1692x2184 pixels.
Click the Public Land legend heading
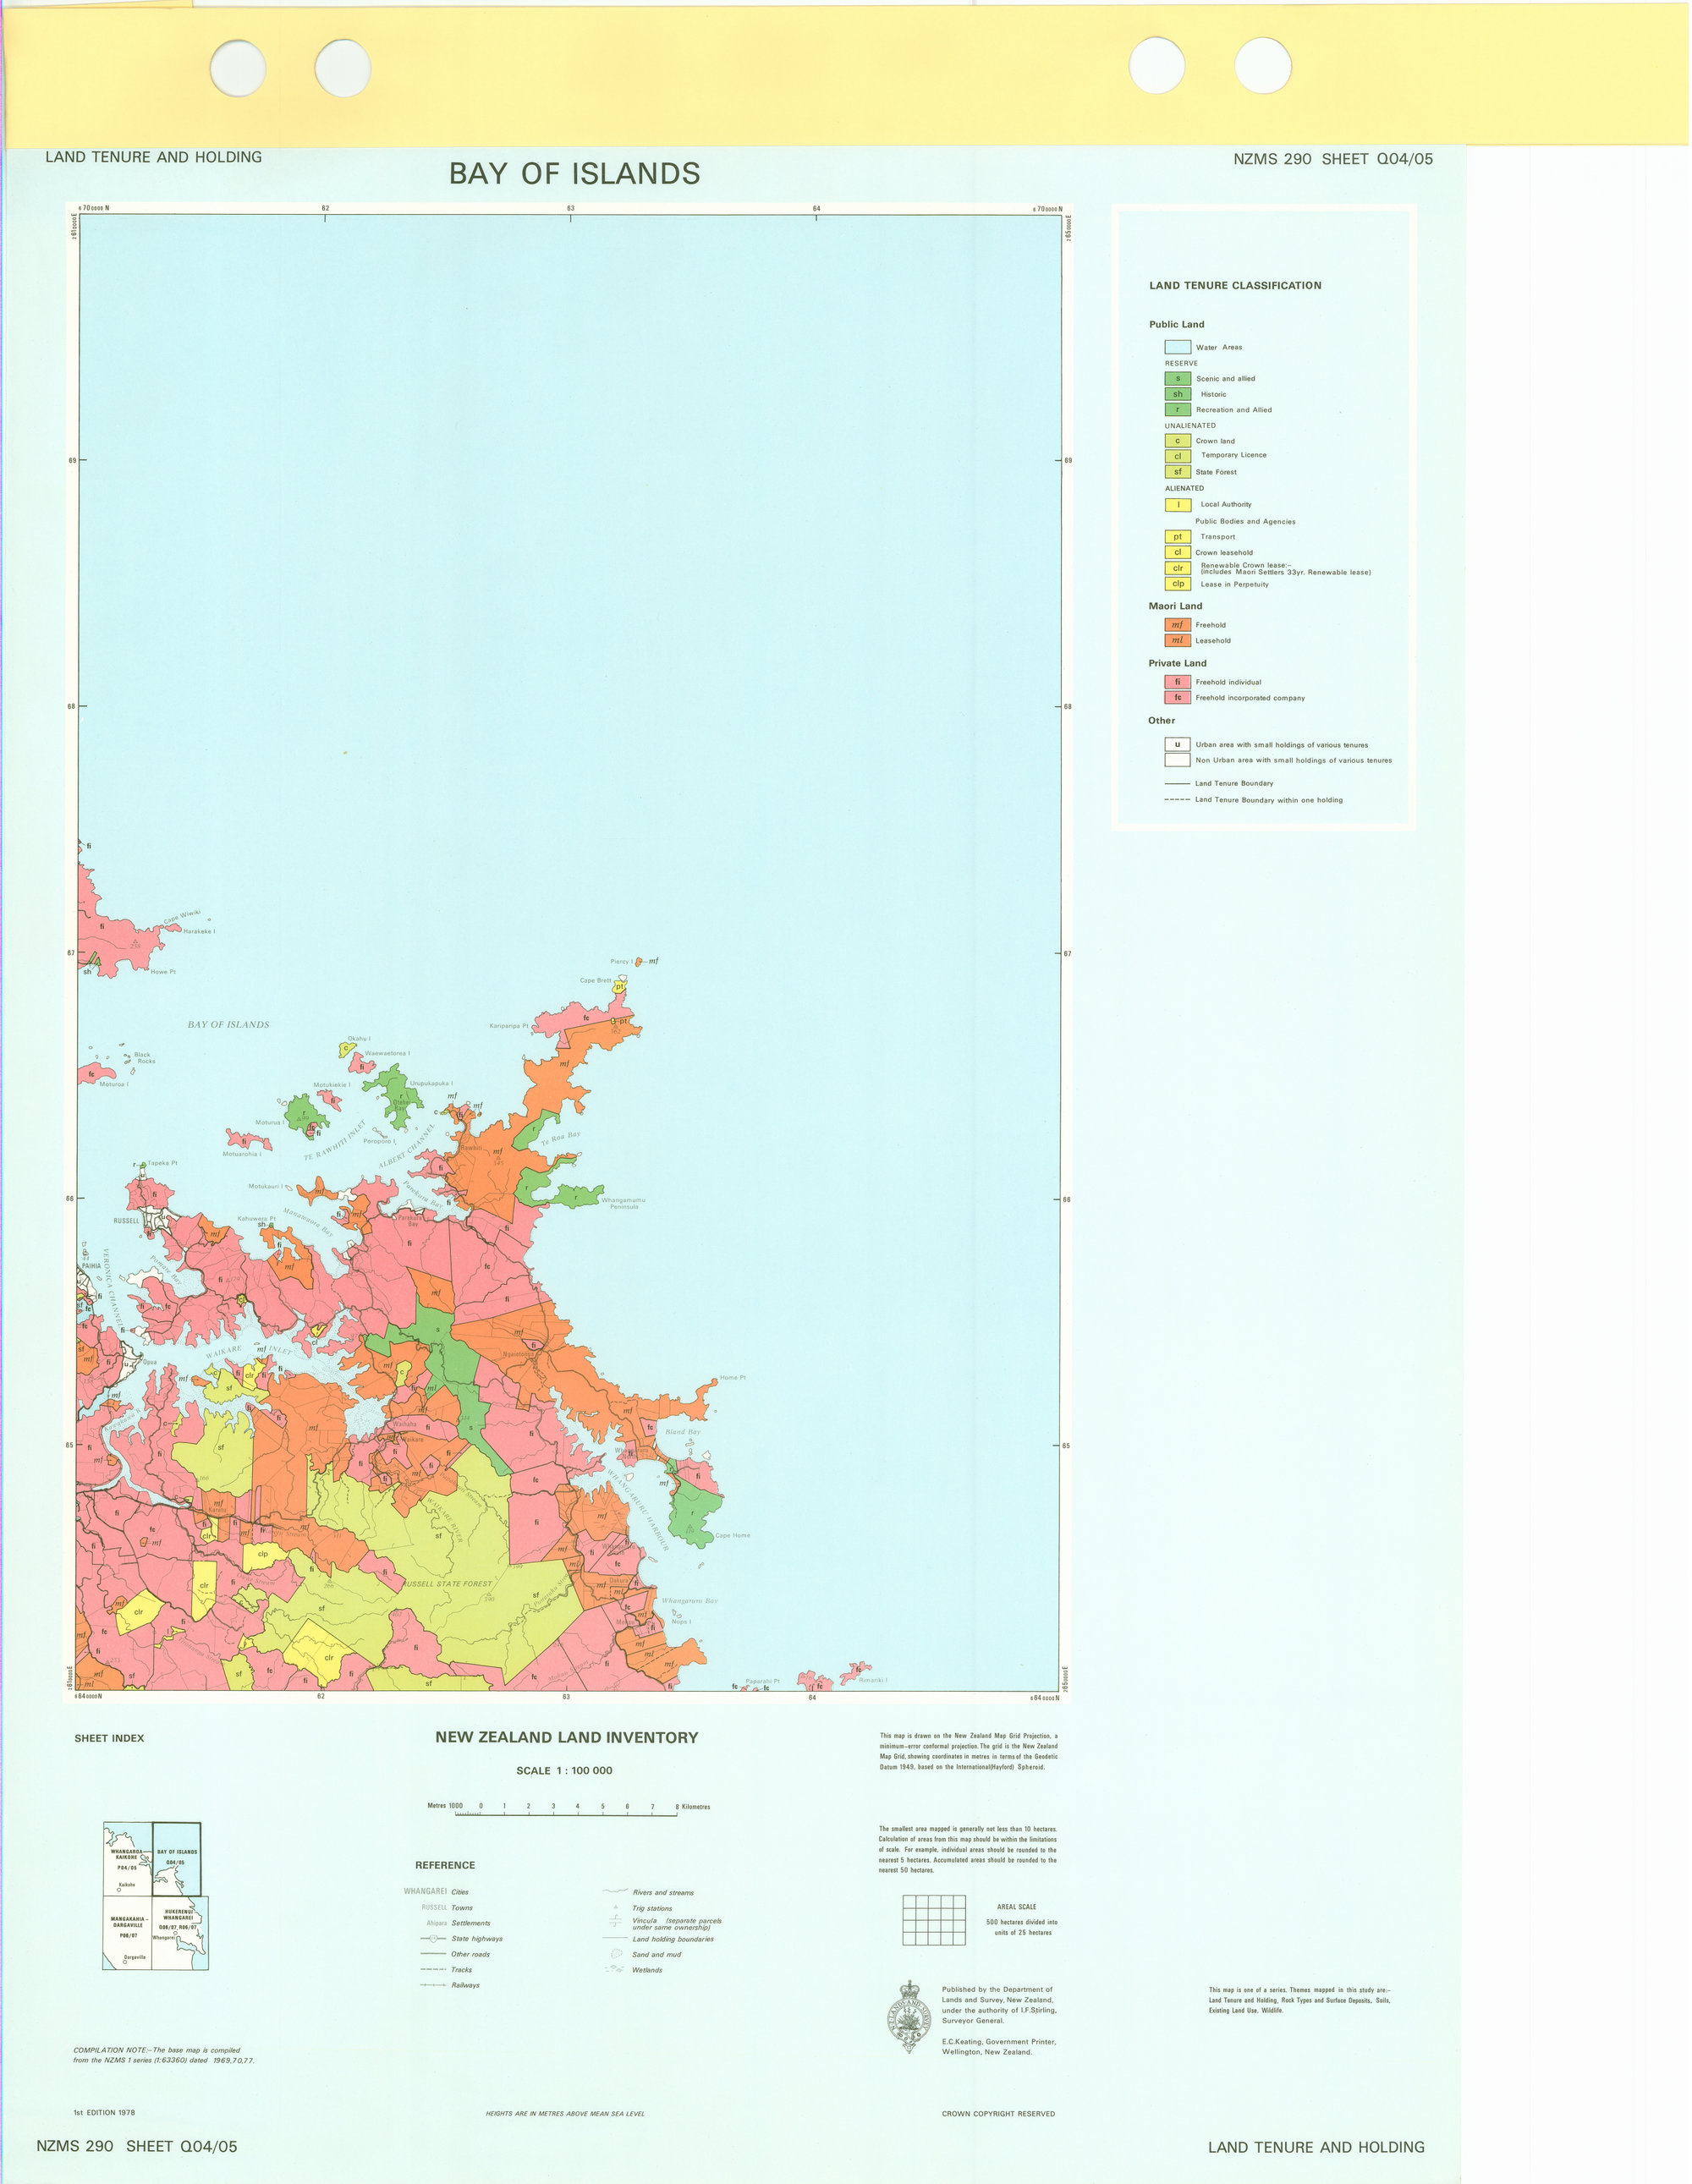tap(1177, 324)
